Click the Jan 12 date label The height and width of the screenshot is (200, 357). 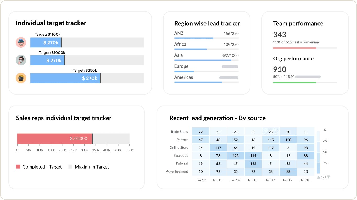[201, 180]
